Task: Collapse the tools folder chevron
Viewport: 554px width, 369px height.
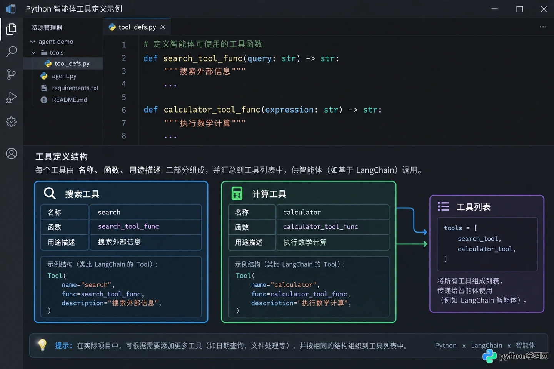Action: point(33,53)
